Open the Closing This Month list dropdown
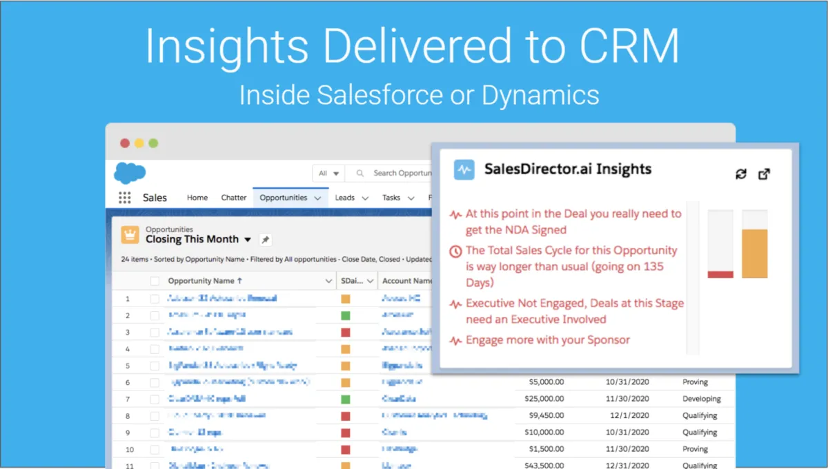Viewport: 828px width, 469px height. click(248, 240)
